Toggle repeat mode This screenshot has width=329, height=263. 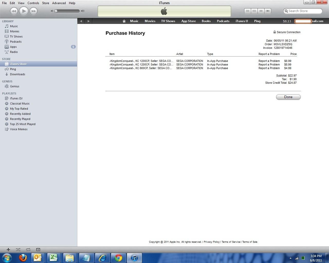[x=28, y=250]
